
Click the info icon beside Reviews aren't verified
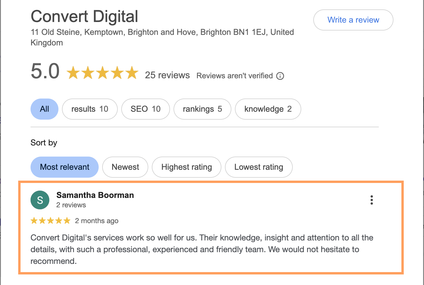coord(280,76)
